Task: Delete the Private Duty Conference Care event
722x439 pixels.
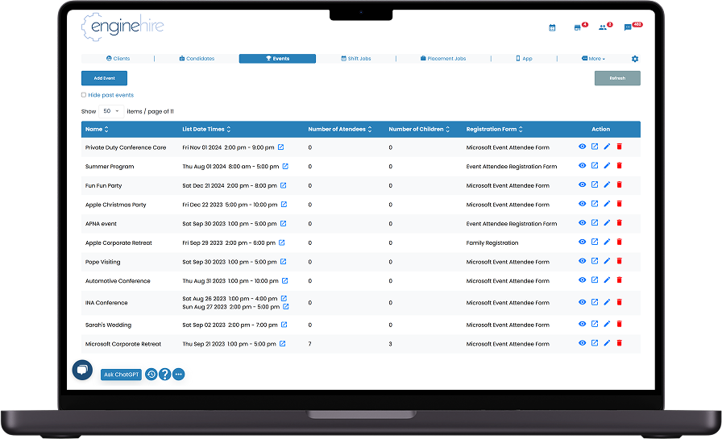Action: click(620, 147)
